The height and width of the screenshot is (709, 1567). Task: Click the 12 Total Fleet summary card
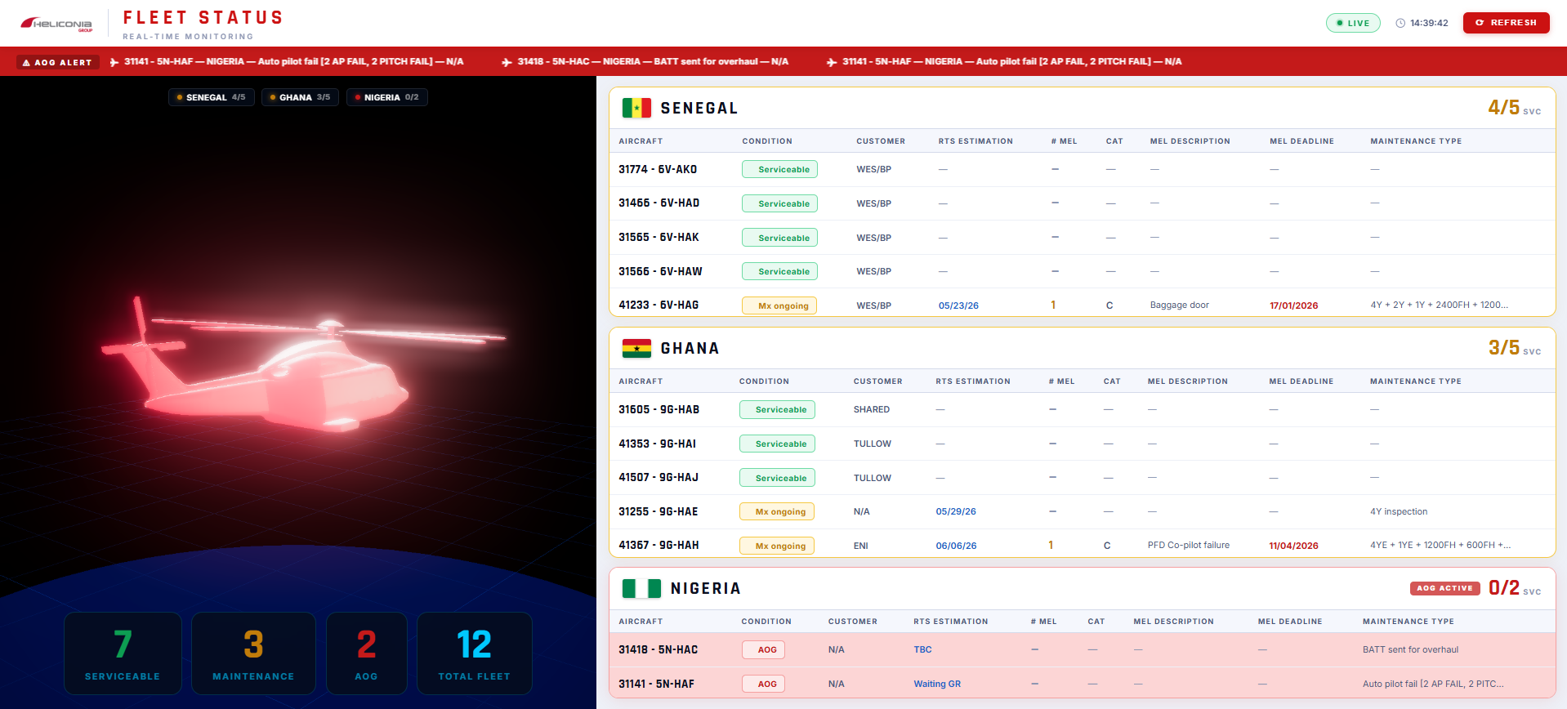pyautogui.click(x=474, y=653)
